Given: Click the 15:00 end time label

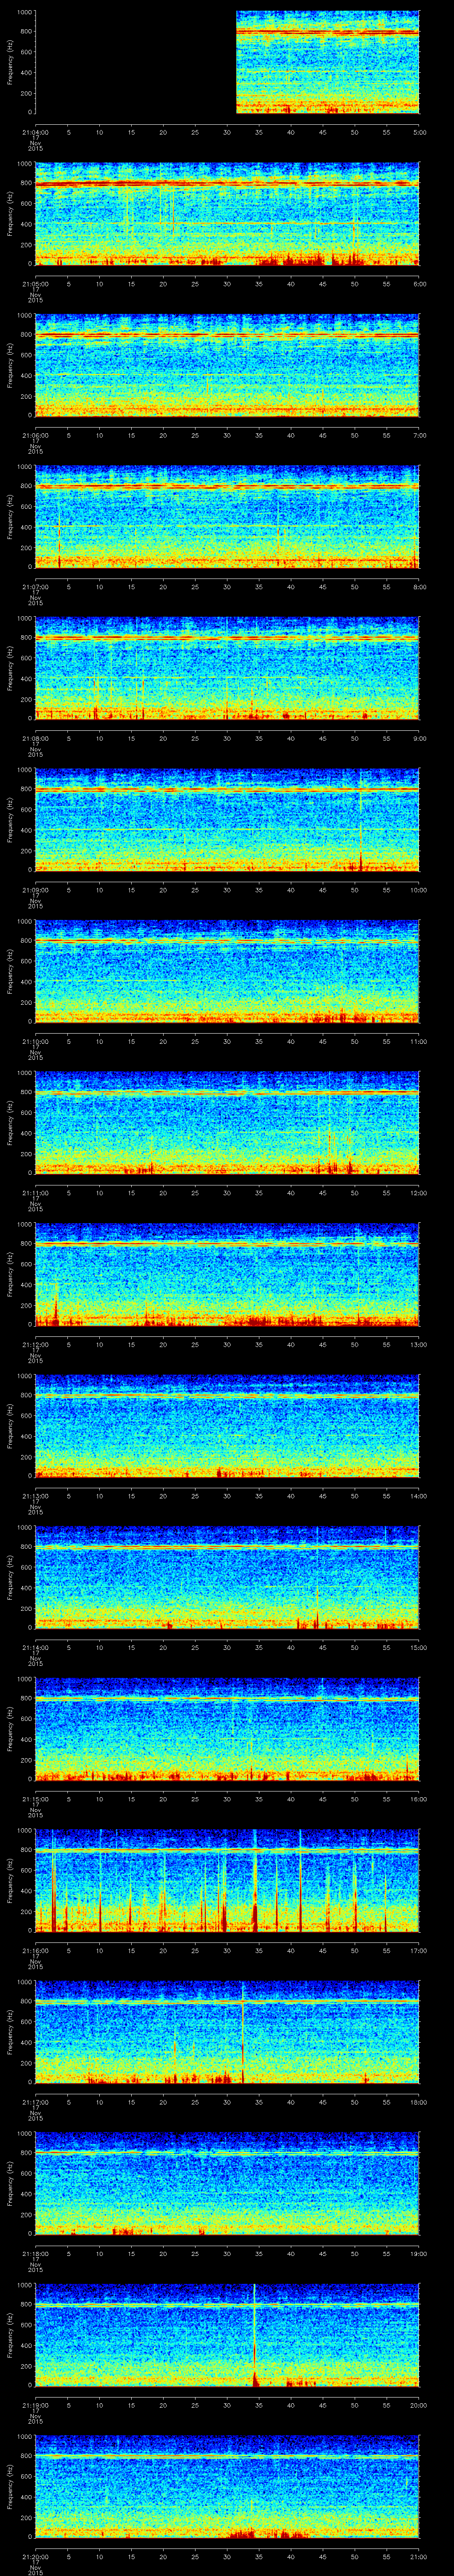Looking at the screenshot, I should (418, 1647).
